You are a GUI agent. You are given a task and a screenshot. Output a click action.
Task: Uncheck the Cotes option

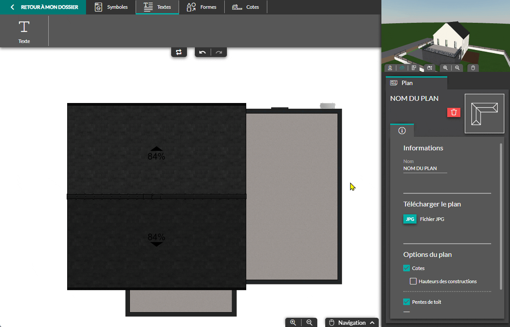click(x=406, y=268)
